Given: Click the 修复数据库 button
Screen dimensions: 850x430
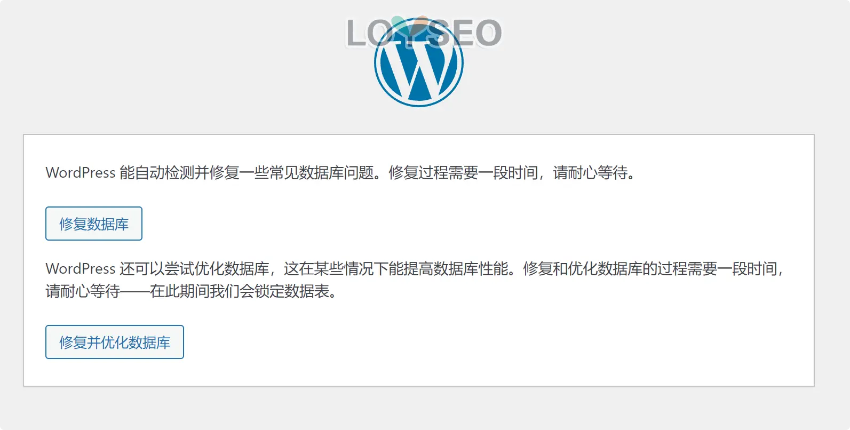Looking at the screenshot, I should tap(94, 224).
